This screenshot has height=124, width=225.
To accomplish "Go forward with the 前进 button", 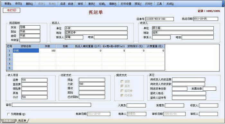I will pyautogui.click(x=71, y=4).
